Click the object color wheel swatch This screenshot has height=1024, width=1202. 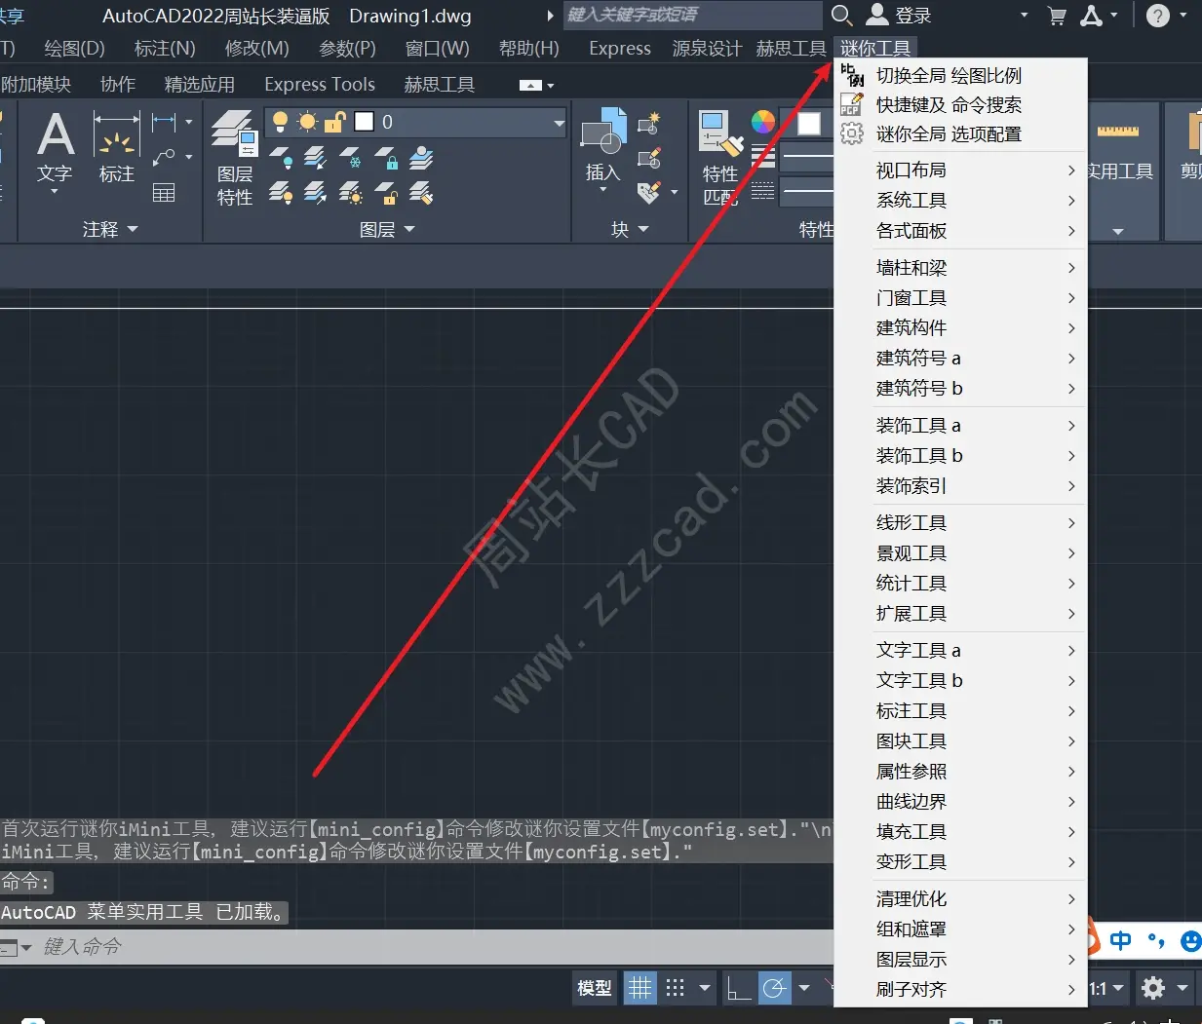(x=763, y=122)
